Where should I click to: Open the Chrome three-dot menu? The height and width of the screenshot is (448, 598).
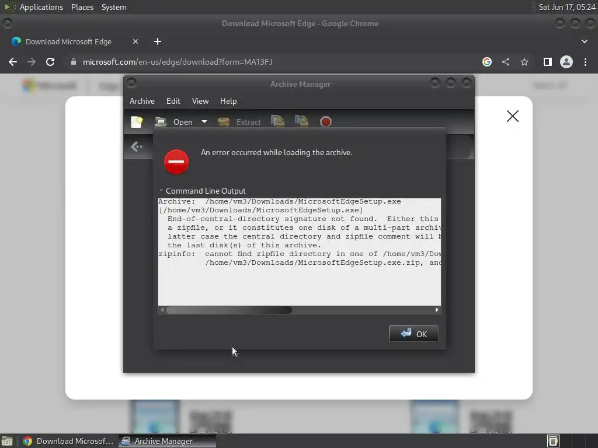tap(585, 62)
